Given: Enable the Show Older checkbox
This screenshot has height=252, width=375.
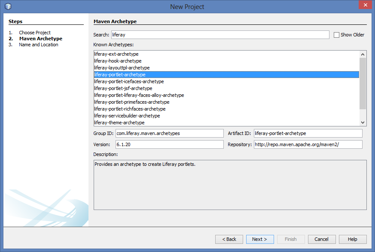Looking at the screenshot, I should click(336, 35).
